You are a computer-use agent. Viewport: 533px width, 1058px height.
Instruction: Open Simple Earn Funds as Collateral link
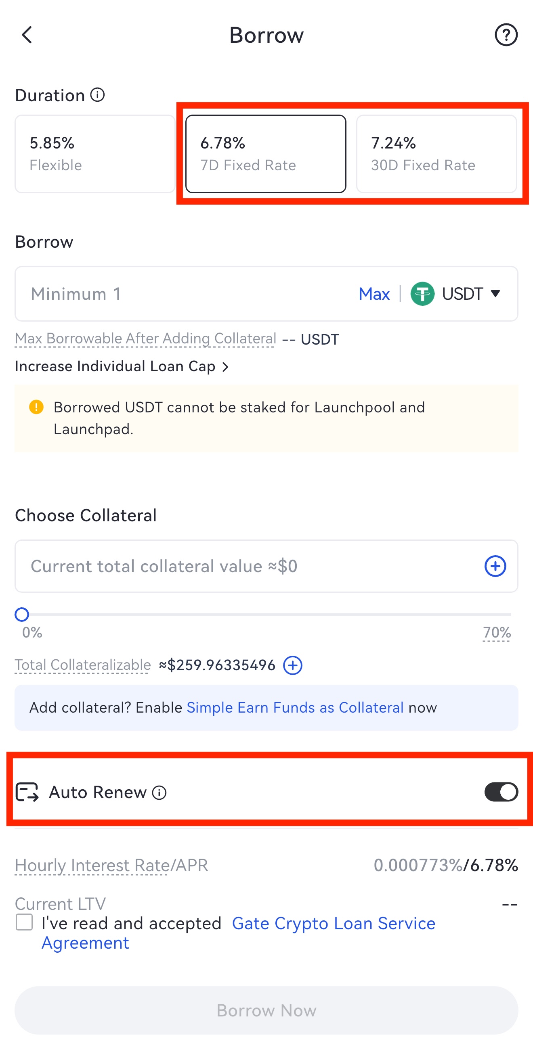(295, 708)
